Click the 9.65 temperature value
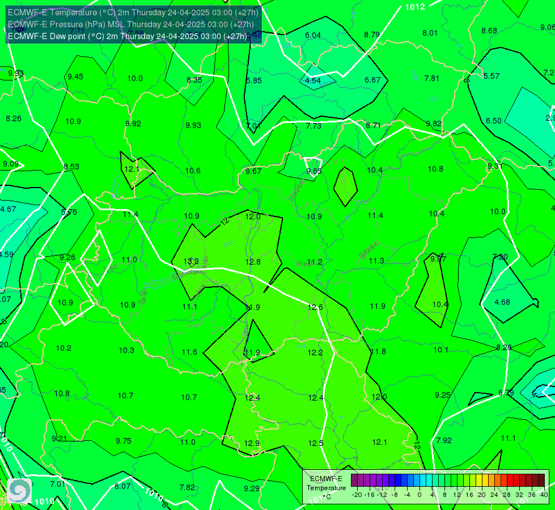Viewport: 555px width, 510px height. click(x=314, y=171)
